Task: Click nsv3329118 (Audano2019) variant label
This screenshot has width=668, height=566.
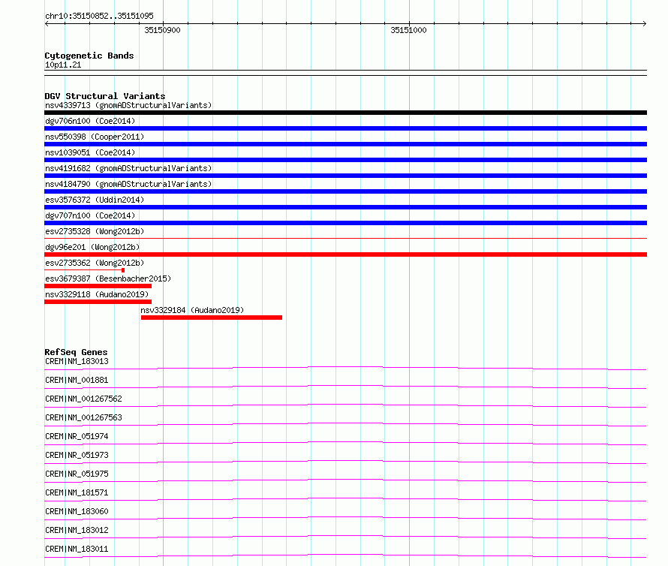Action: [97, 294]
